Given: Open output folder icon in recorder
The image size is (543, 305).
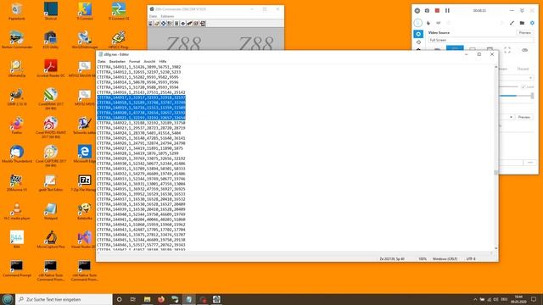Looking at the screenshot, I should click(522, 23).
